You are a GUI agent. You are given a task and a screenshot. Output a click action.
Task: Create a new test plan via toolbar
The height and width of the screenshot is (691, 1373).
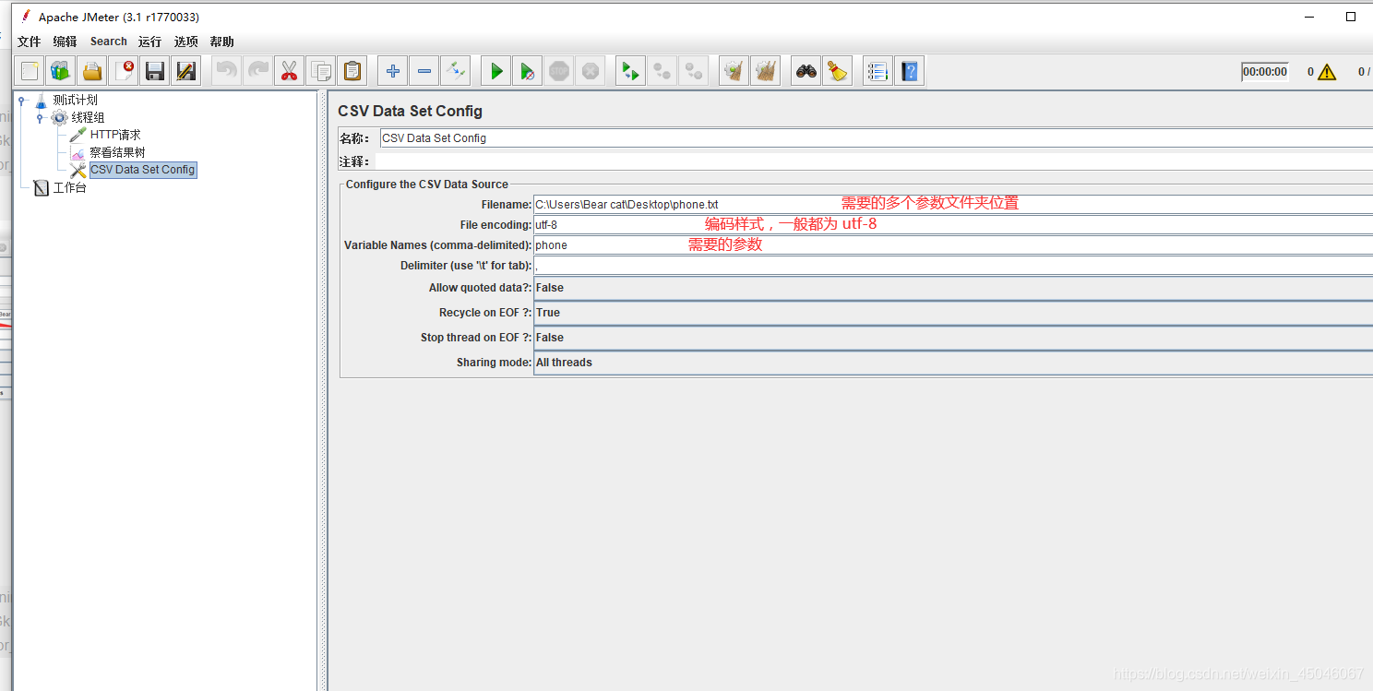(30, 71)
